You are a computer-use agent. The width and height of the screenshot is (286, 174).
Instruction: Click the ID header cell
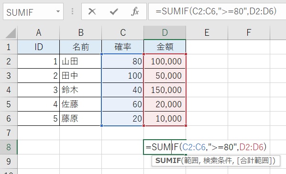(38, 47)
